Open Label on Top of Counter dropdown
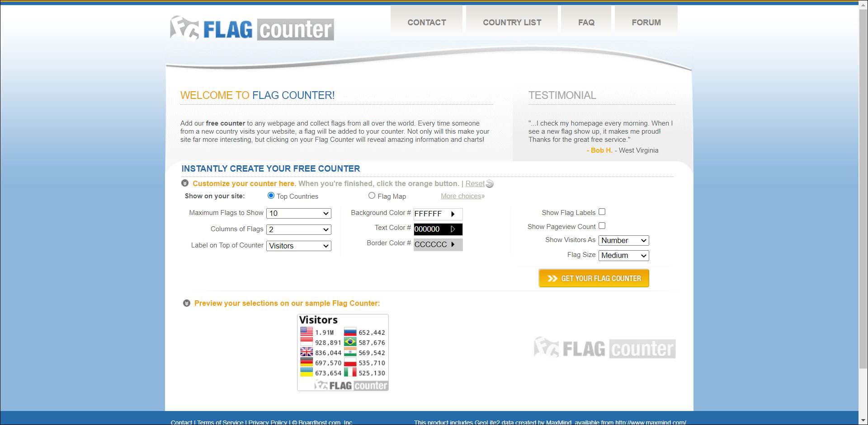 299,246
